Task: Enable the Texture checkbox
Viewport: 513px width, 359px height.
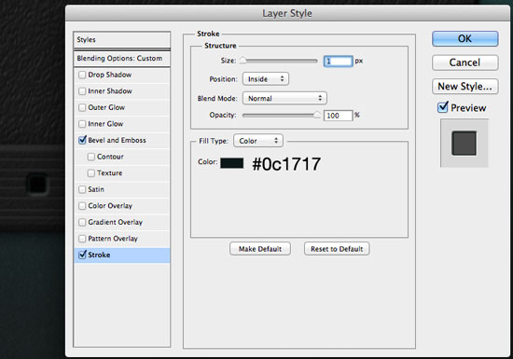Action: [x=91, y=173]
